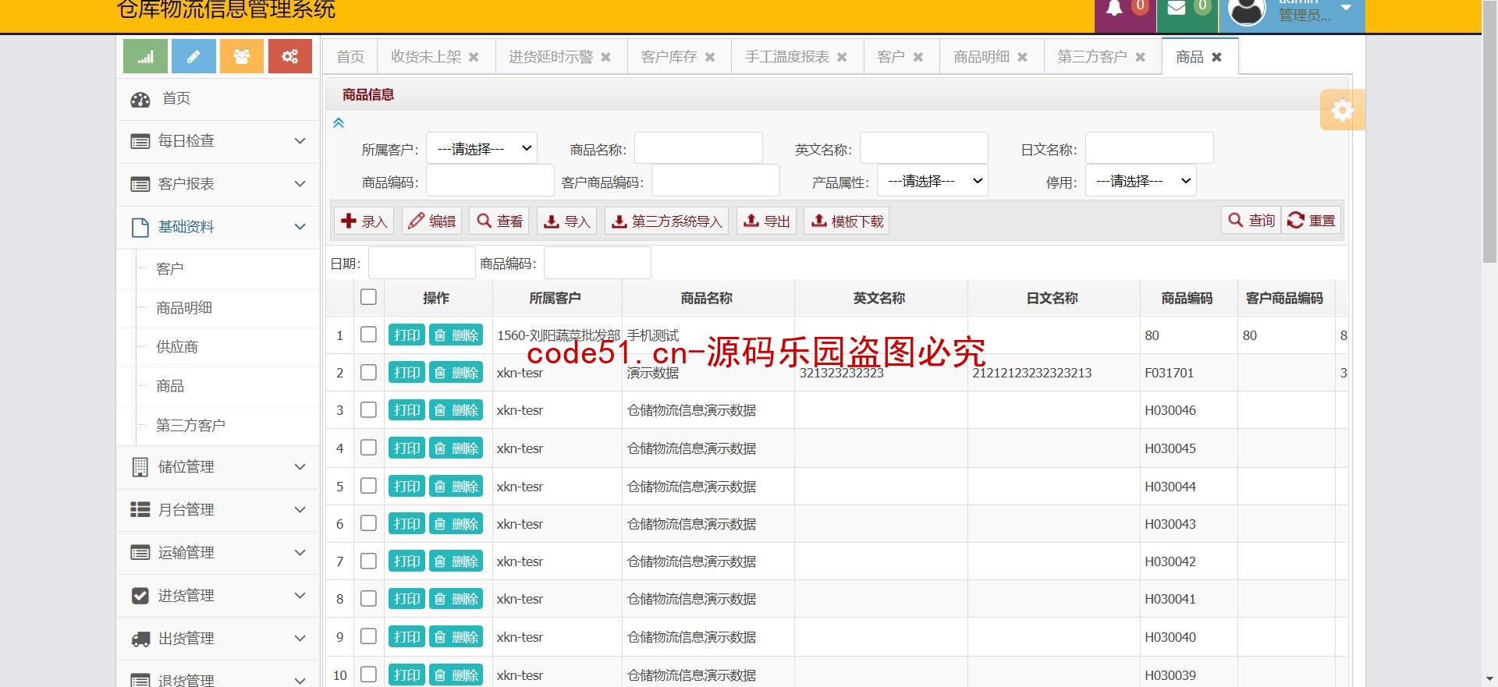Collapse the search form with double-chevron icon
The width and height of the screenshot is (1498, 687).
point(339,122)
